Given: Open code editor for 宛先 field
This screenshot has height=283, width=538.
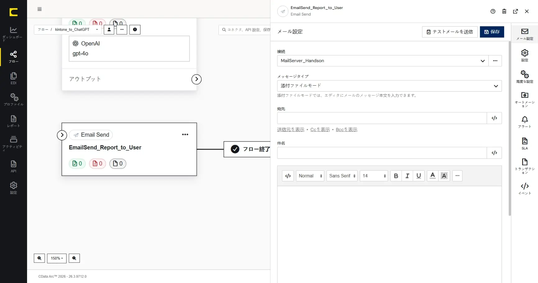Looking at the screenshot, I should [494, 118].
